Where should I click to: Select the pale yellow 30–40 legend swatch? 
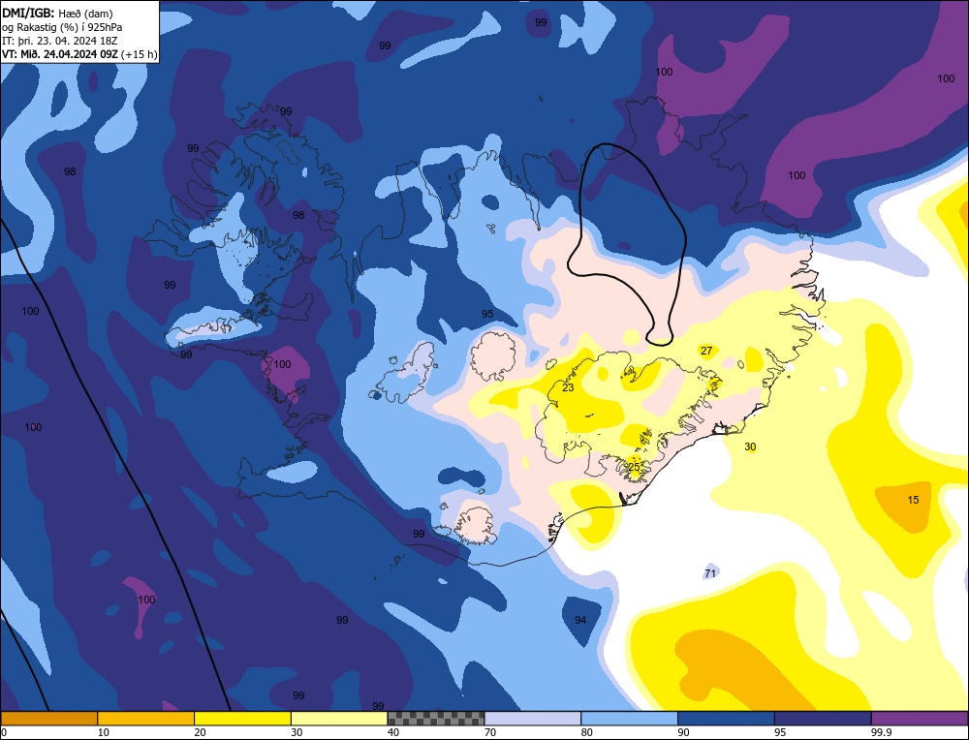pyautogui.click(x=339, y=718)
